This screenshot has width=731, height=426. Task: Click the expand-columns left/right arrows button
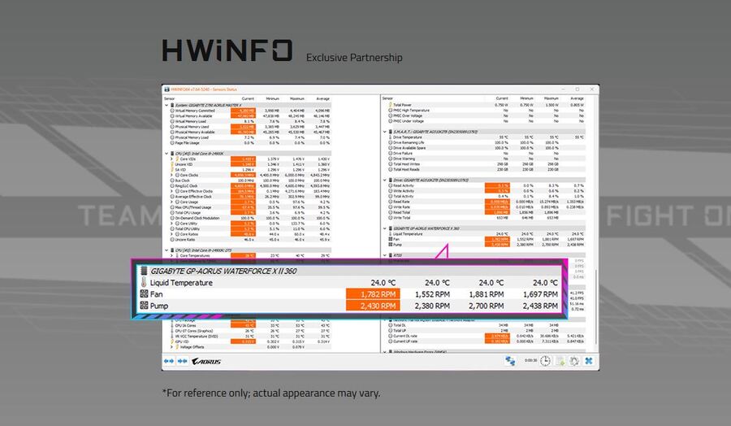[x=169, y=361]
